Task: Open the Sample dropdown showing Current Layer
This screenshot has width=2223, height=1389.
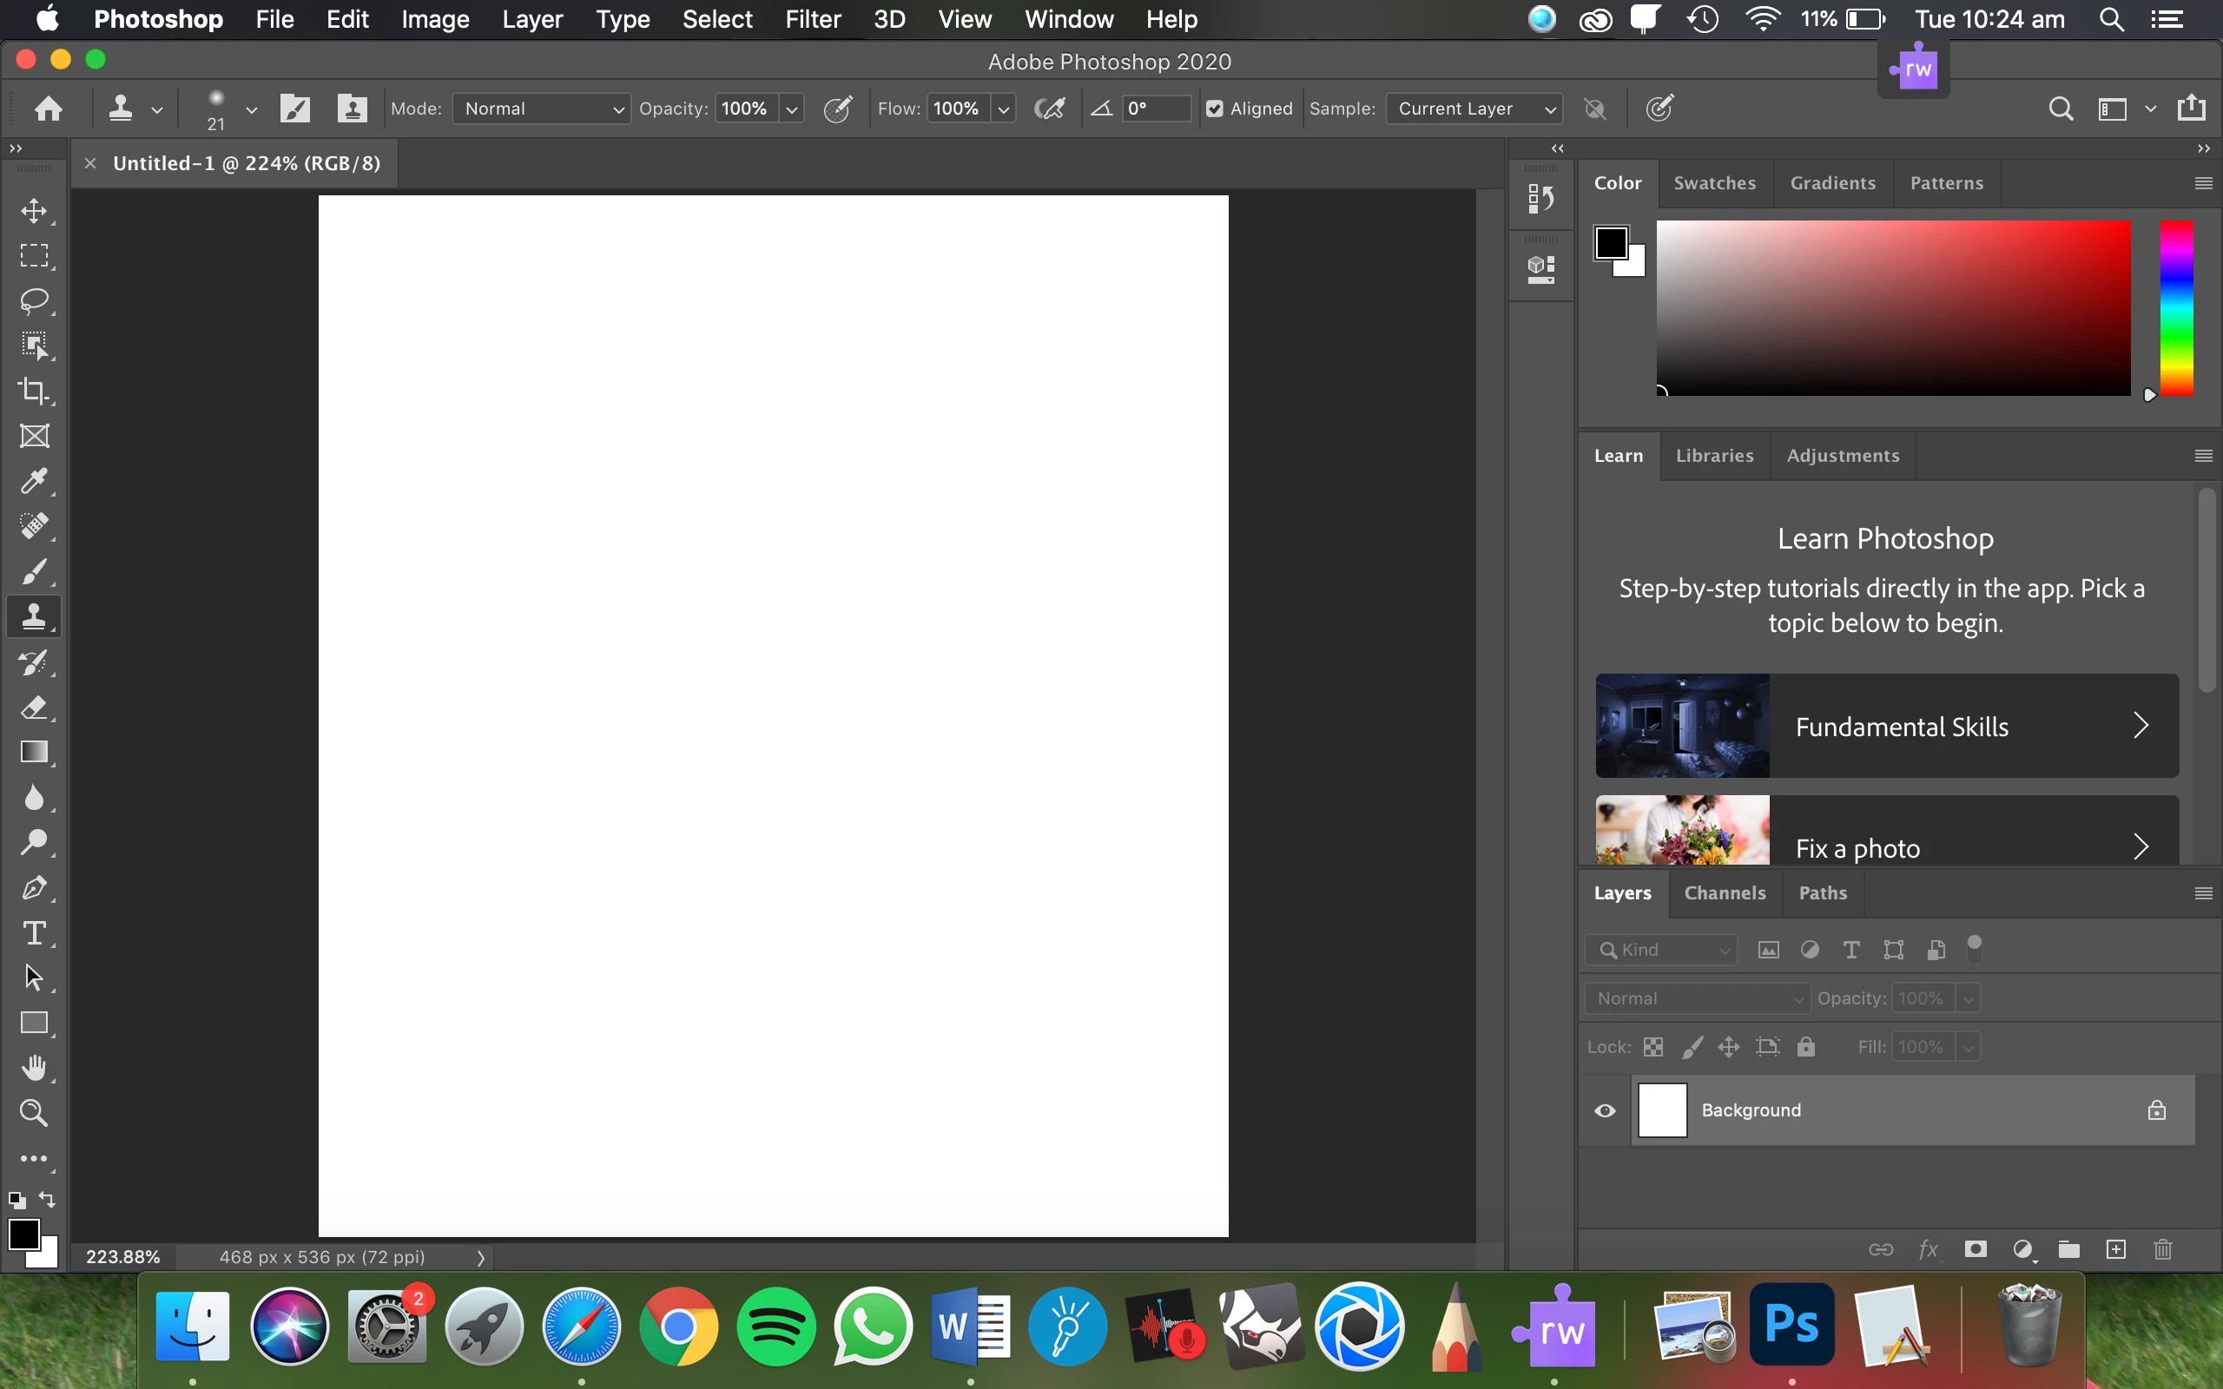Action: 1474,109
